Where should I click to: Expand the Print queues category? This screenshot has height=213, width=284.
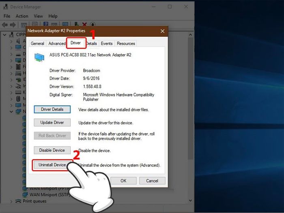click(11, 201)
